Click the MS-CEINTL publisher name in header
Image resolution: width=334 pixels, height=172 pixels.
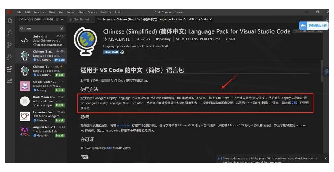(119, 39)
